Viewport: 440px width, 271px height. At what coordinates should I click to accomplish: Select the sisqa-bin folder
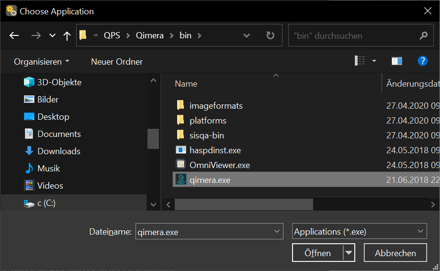206,135
